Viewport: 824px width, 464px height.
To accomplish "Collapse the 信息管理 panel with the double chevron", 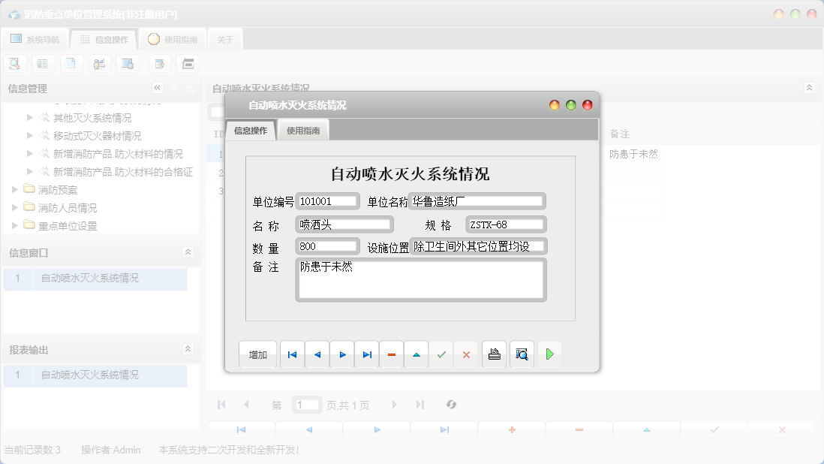I will coord(157,87).
